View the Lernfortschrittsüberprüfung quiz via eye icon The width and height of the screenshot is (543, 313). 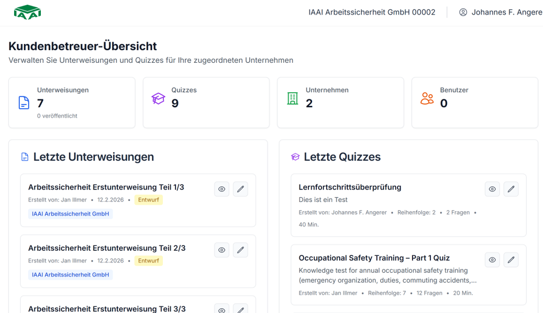(x=492, y=189)
